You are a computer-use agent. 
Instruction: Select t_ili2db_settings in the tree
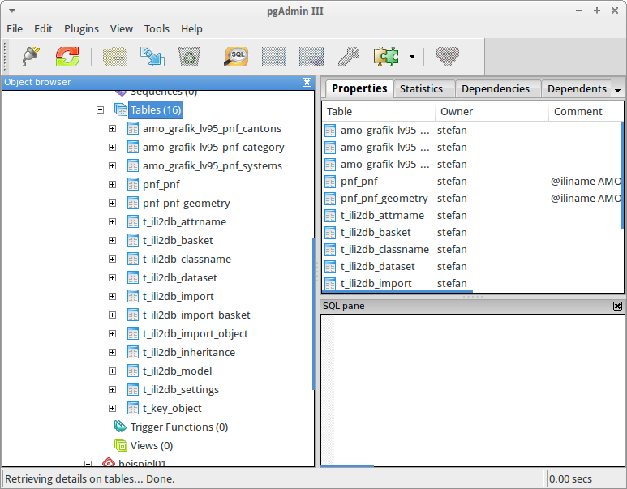181,389
